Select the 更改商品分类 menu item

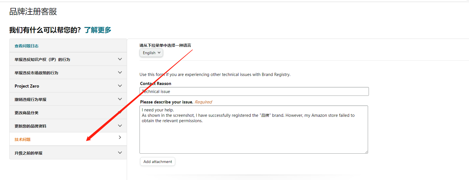coord(68,113)
